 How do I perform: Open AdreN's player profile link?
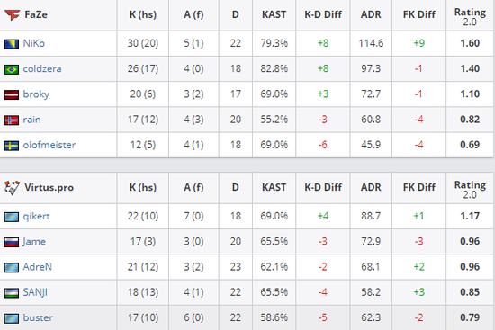point(37,267)
